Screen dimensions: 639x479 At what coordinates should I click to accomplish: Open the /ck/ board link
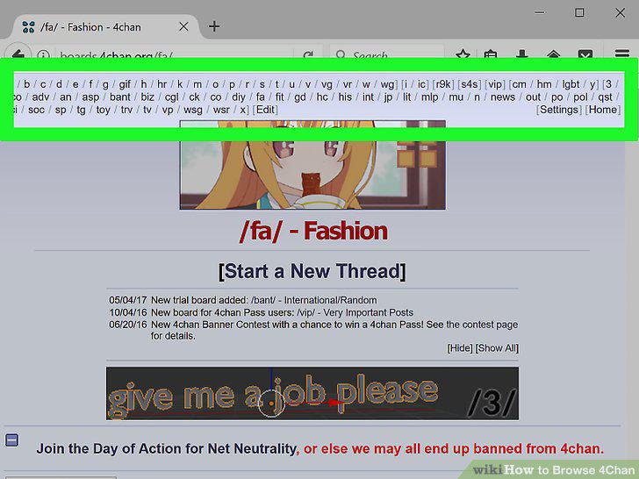(x=194, y=97)
